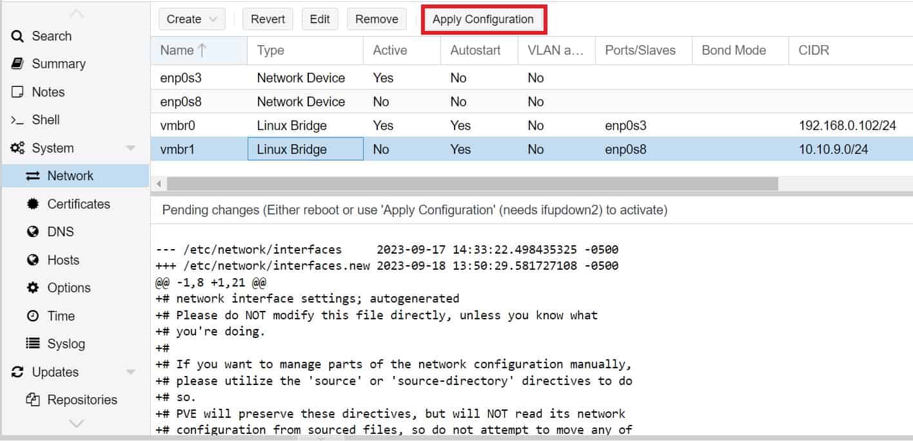
Task: Select the enp0s8 interface row
Action: 532,102
